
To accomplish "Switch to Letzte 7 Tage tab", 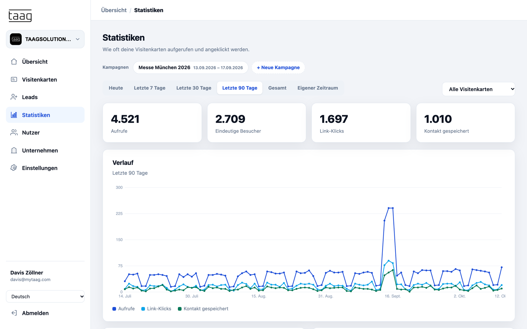I will tap(150, 88).
